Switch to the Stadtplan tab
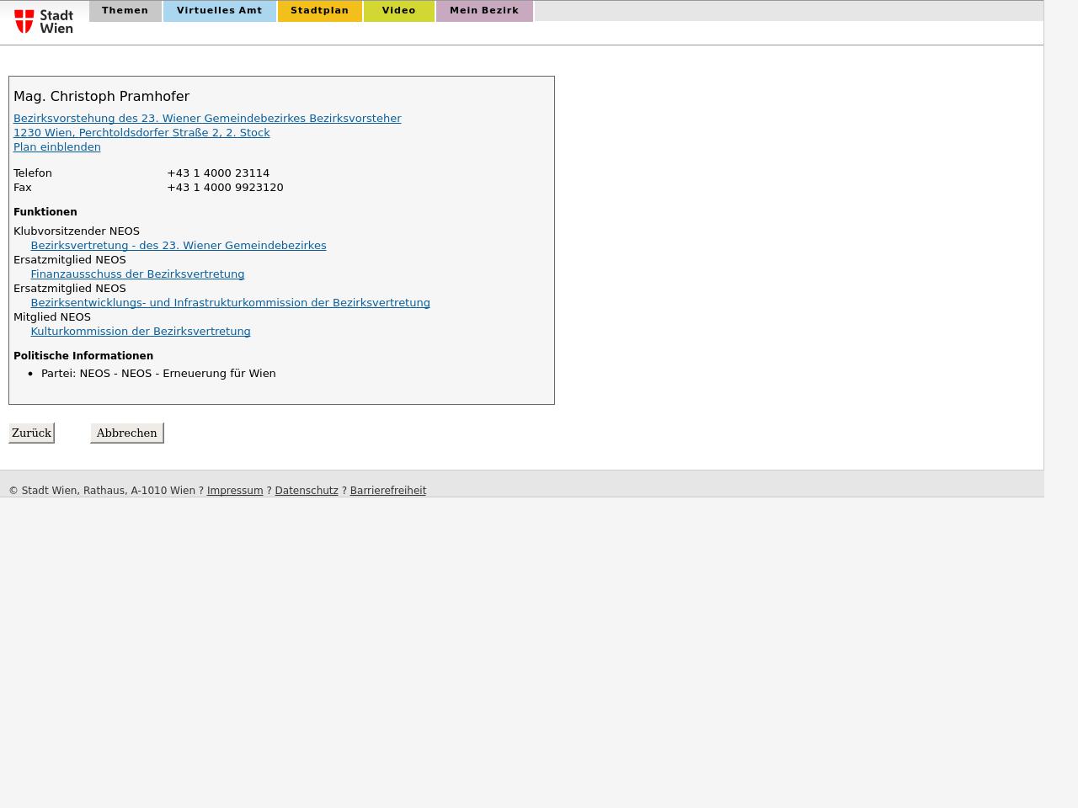1078x808 pixels. tap(320, 11)
